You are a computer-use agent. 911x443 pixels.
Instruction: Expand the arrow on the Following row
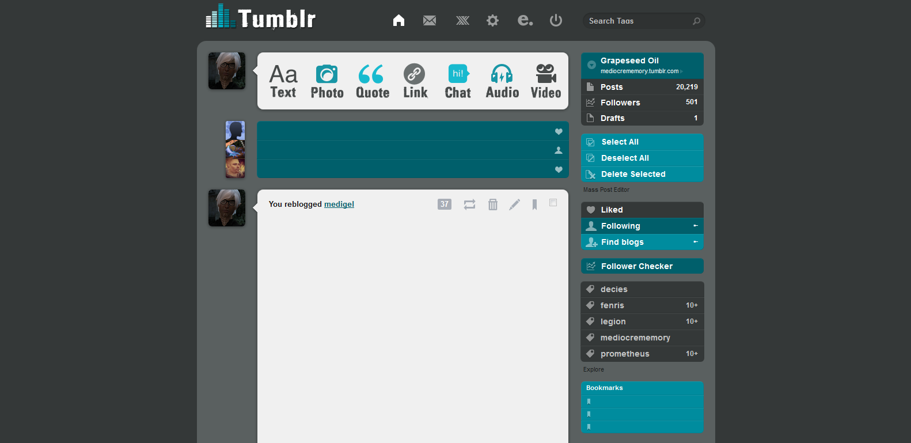coord(696,226)
